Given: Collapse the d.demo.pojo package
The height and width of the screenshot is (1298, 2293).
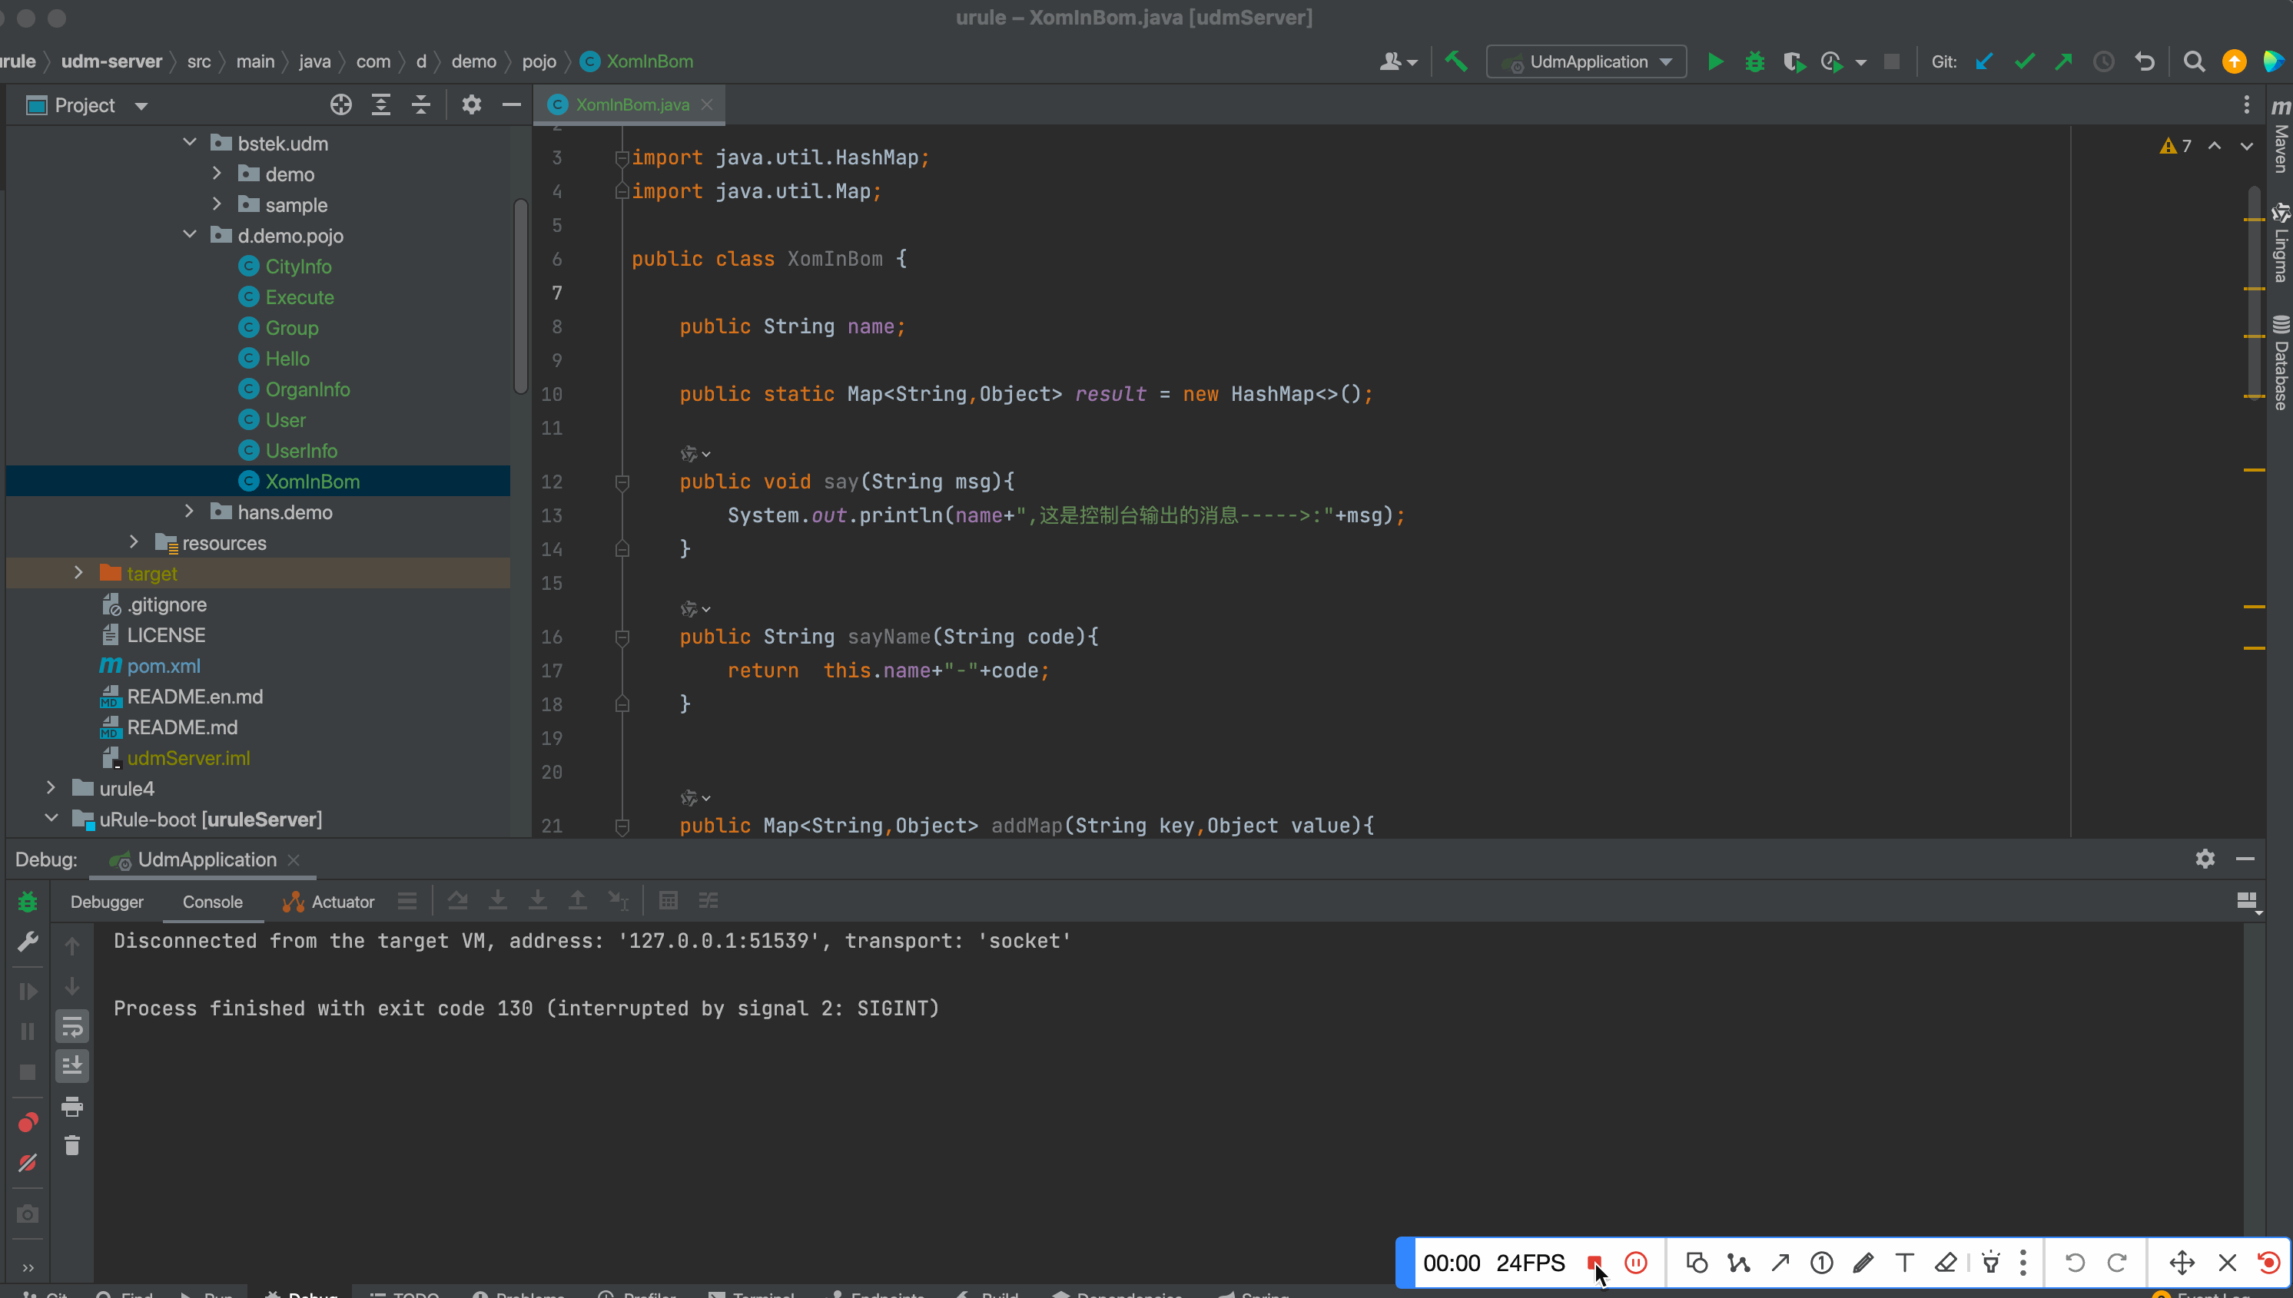Looking at the screenshot, I should coord(190,235).
